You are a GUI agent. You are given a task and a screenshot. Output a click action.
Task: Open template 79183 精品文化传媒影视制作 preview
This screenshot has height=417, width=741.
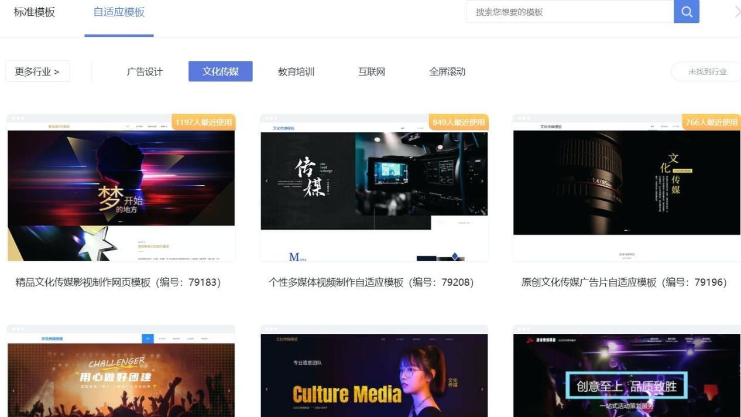121,186
